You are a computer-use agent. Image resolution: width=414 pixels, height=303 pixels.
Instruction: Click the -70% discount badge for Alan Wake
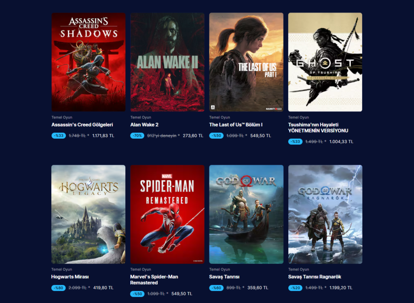(x=137, y=136)
